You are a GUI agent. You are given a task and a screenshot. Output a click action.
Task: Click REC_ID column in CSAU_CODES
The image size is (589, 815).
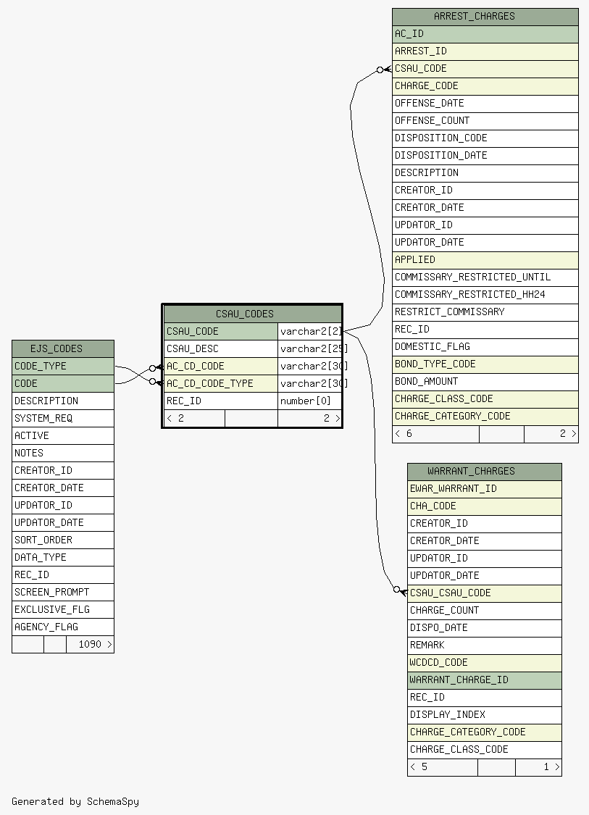(221, 401)
